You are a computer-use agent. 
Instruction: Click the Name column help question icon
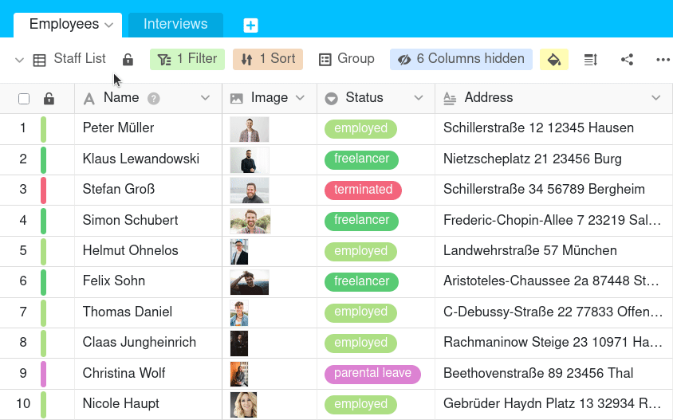154,98
